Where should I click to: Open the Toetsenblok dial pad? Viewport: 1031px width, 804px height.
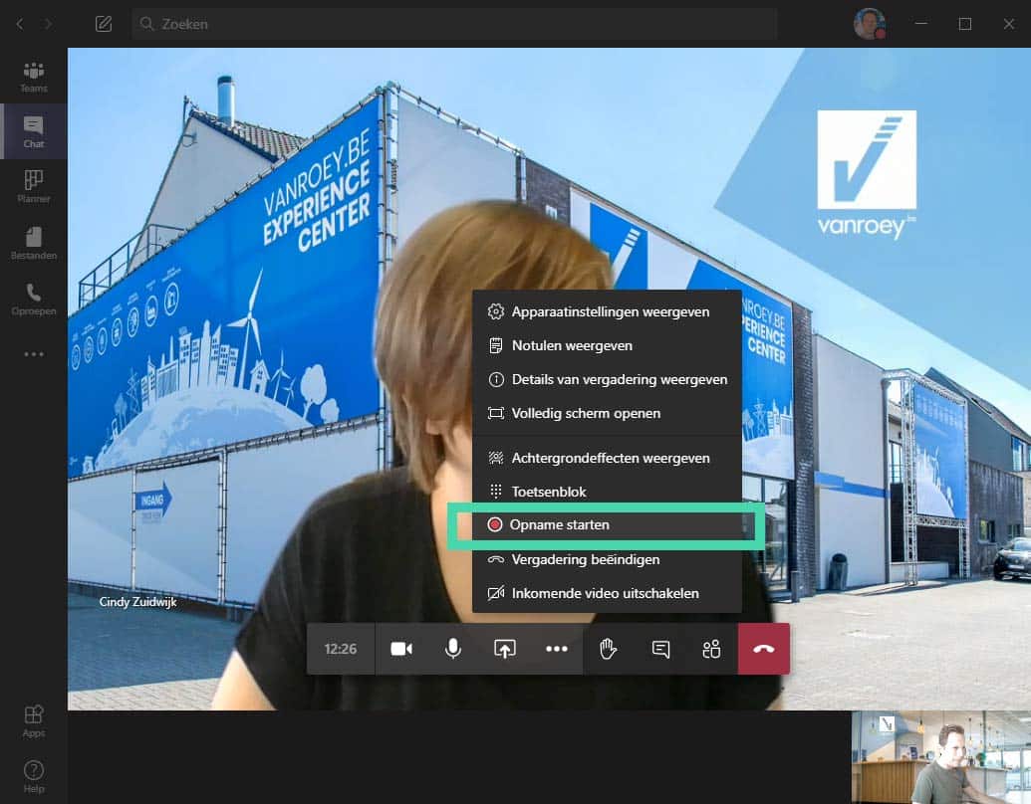[607, 492]
